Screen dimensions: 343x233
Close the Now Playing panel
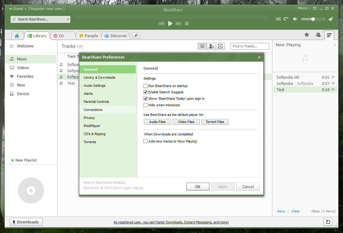point(335,45)
